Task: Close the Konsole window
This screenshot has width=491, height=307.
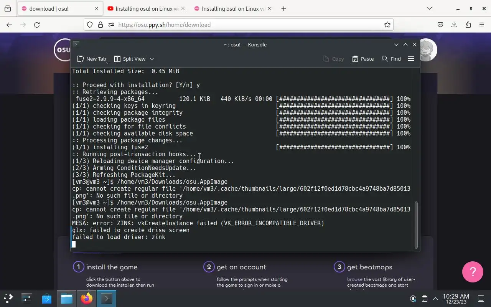Action: coord(415,45)
